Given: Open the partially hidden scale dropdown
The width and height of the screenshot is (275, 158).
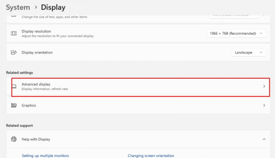Looking at the screenshot, I should coord(233,16).
